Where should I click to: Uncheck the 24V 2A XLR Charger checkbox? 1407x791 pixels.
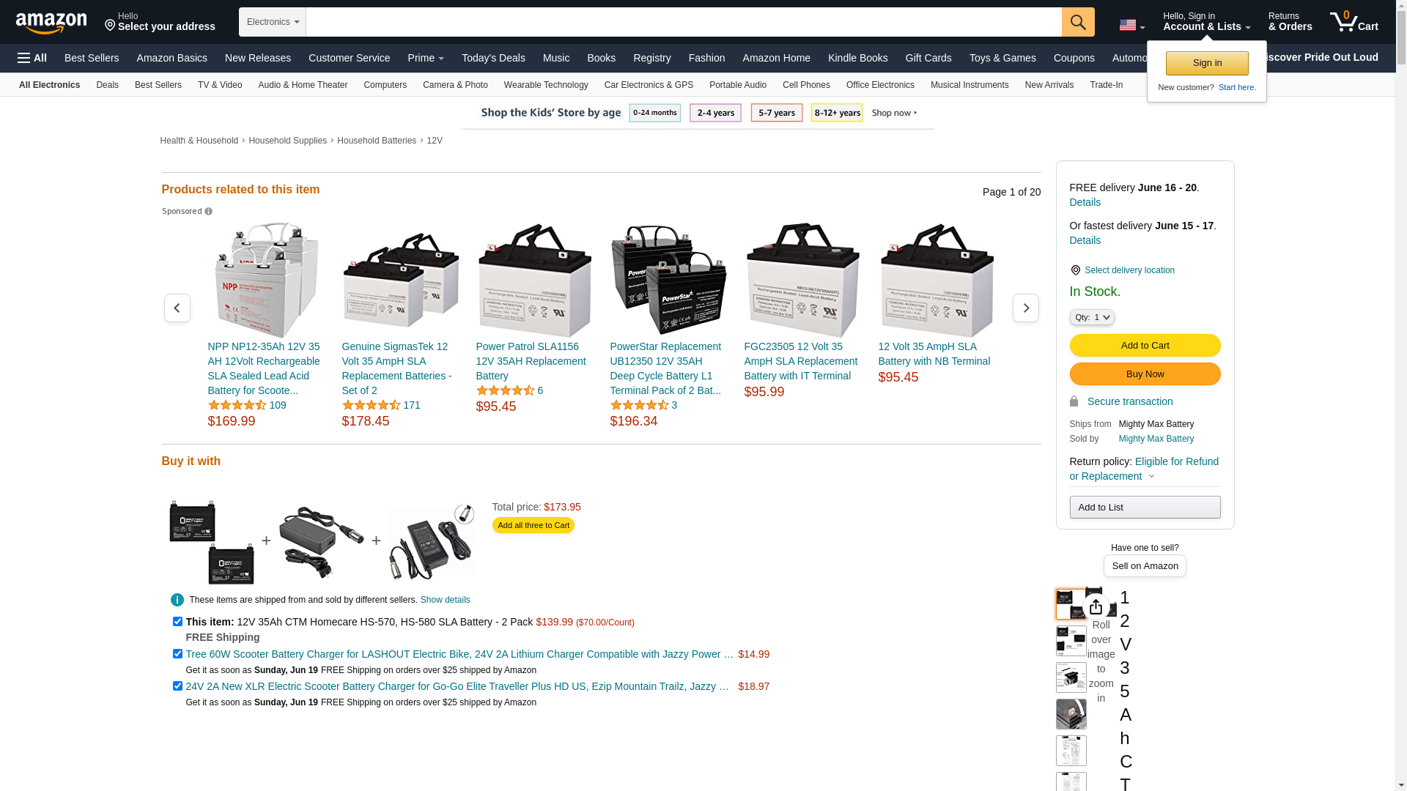click(177, 686)
